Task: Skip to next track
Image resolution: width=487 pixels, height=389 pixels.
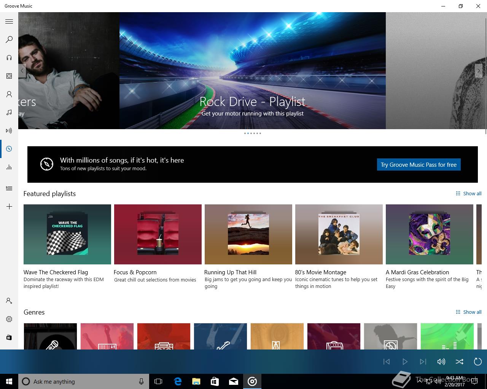Action: 423,362
